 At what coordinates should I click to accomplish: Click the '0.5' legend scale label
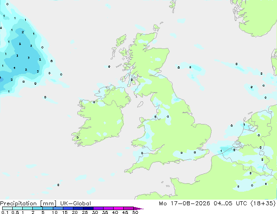pyautogui.click(x=15, y=212)
